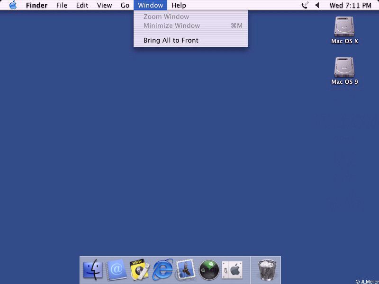Open Finder from the Dock
The width and height of the screenshot is (379, 284).
tap(93, 269)
